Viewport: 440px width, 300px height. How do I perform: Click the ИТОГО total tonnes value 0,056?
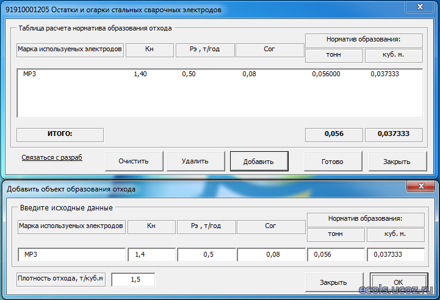334,134
